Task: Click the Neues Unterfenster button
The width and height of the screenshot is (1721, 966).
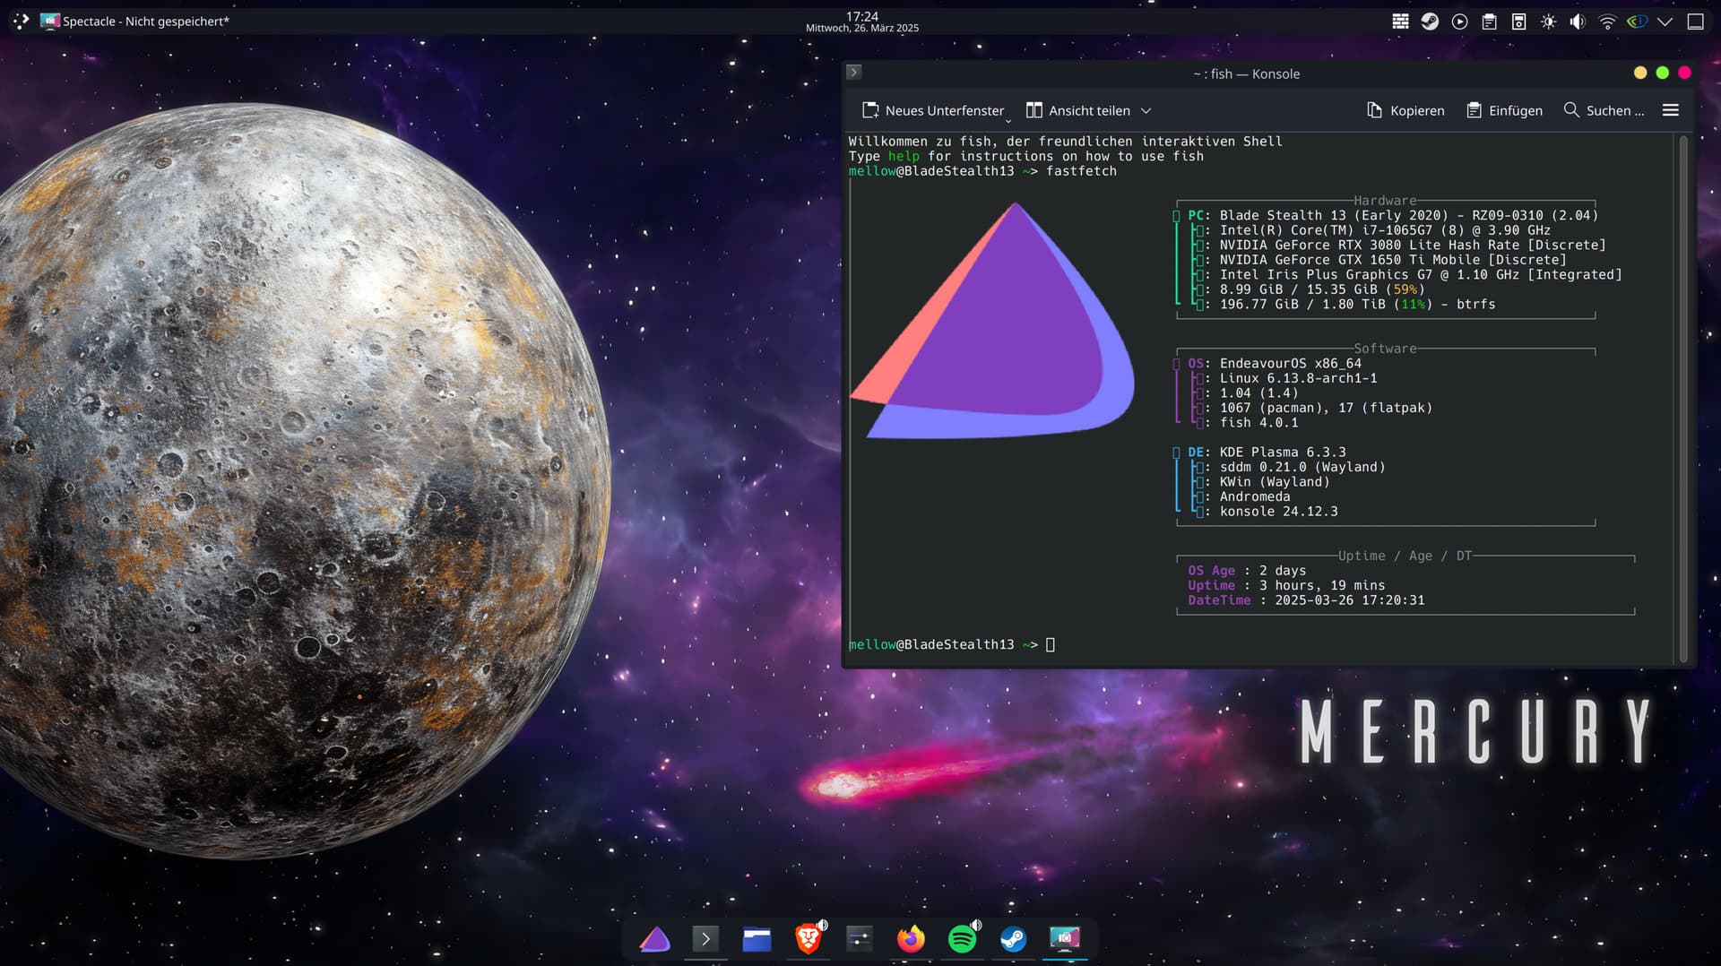Action: click(932, 110)
